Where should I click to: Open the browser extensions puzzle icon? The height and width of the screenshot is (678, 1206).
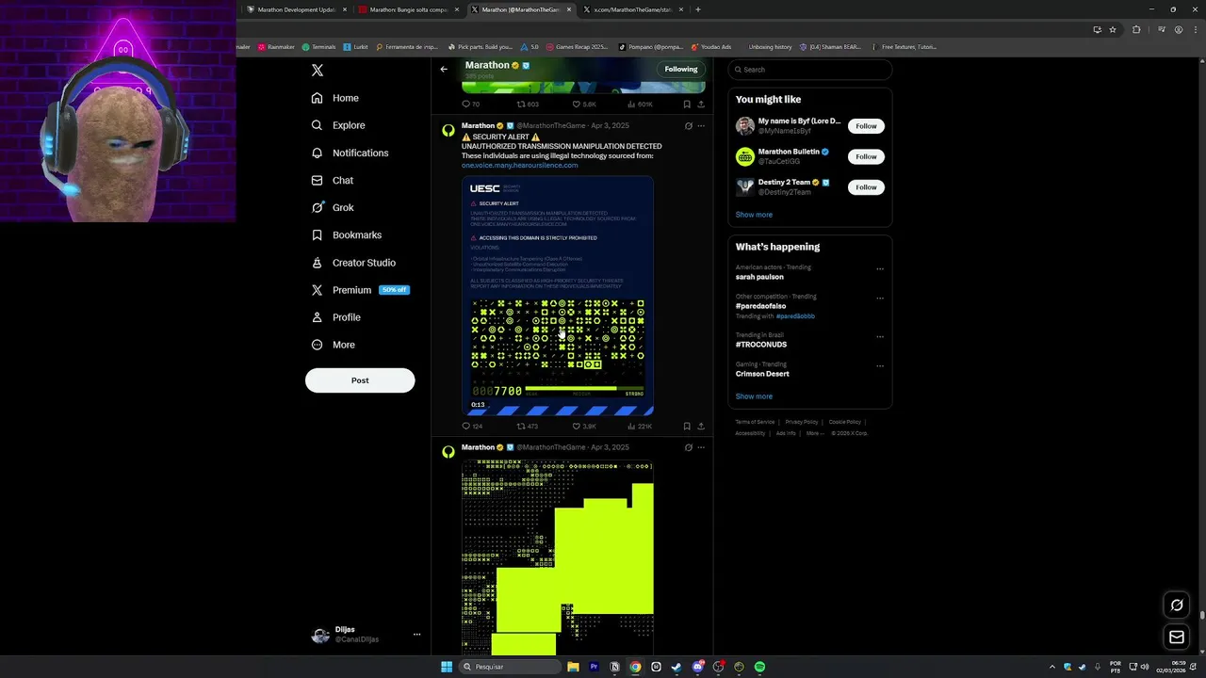pos(1136,29)
